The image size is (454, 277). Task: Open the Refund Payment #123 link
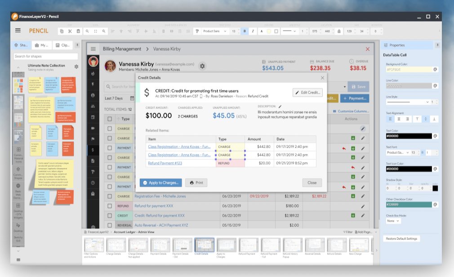165,163
